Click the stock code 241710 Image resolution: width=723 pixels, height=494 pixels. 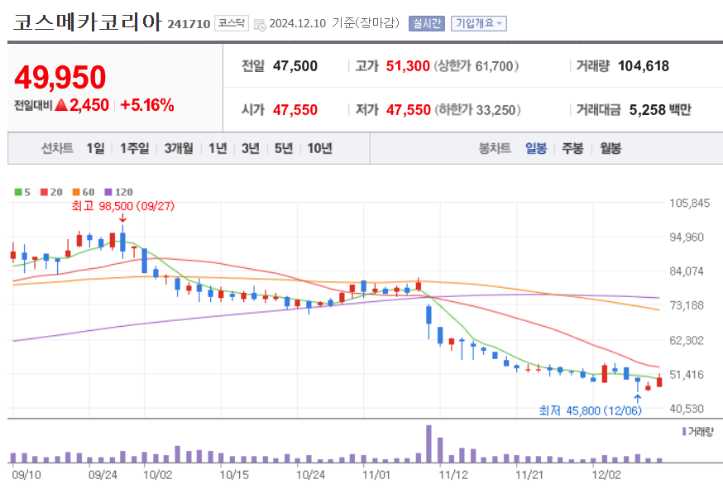pos(189,24)
